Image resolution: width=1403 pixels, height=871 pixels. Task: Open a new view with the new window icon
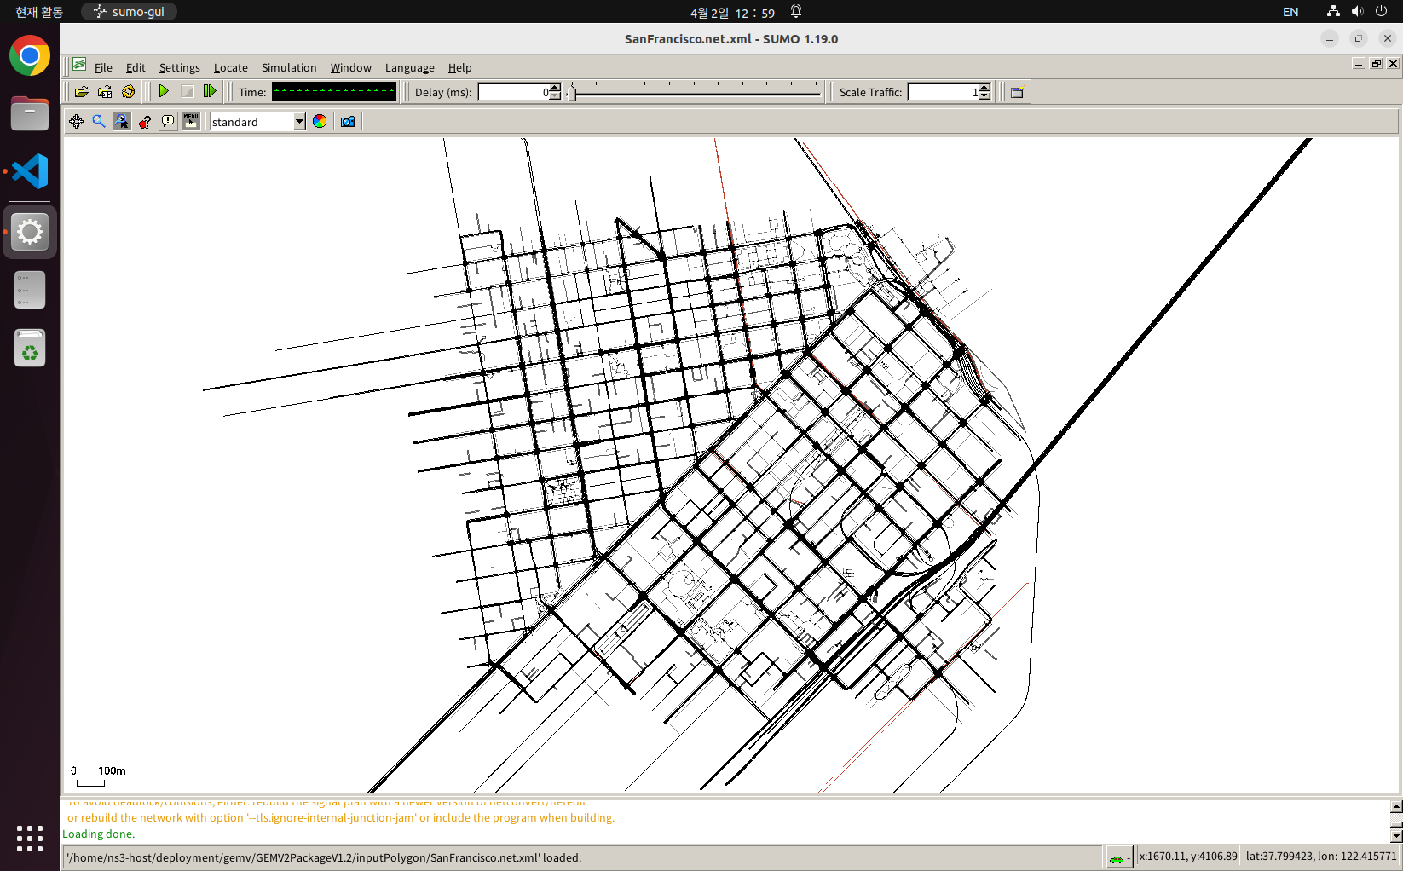1017,92
